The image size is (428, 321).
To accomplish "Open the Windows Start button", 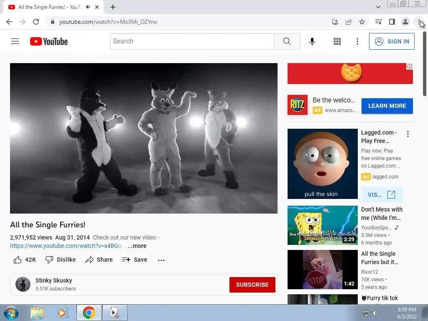I will pyautogui.click(x=11, y=313).
